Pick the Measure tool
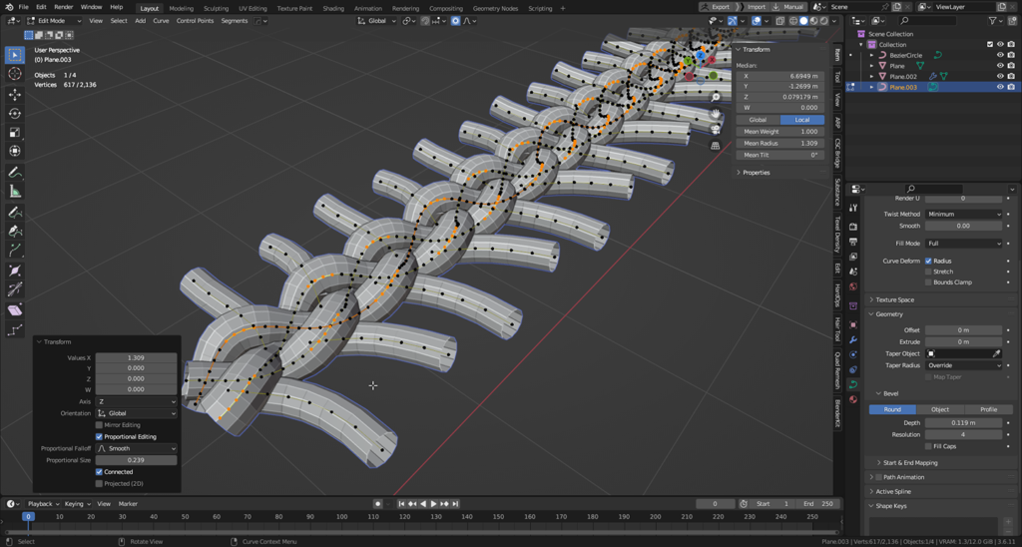 point(15,192)
